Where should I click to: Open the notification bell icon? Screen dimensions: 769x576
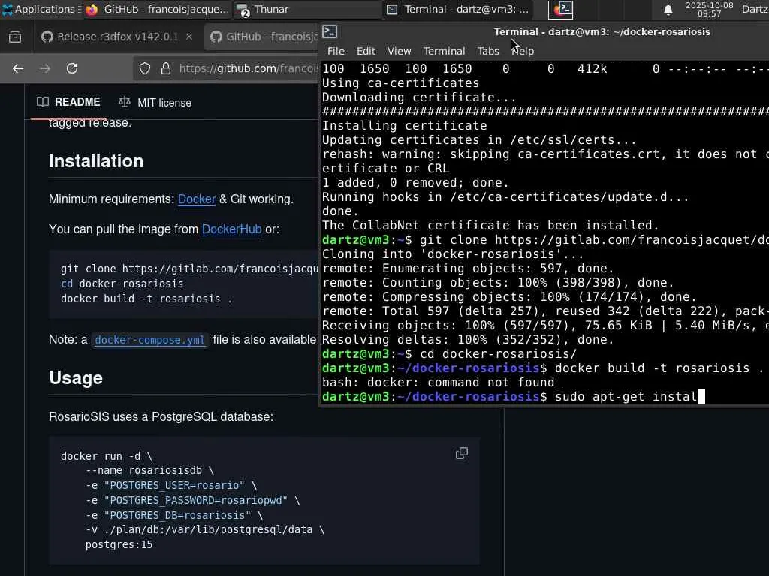[x=668, y=10]
